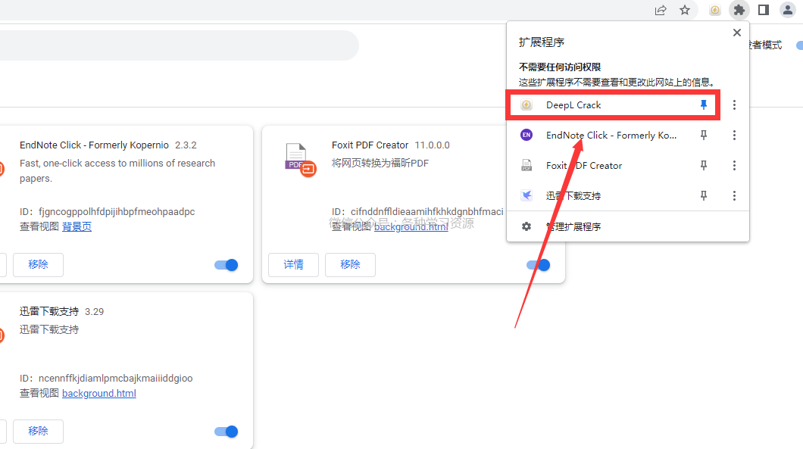Image resolution: width=803 pixels, height=449 pixels.
Task: Click the share page icon in toolbar
Action: [660, 10]
